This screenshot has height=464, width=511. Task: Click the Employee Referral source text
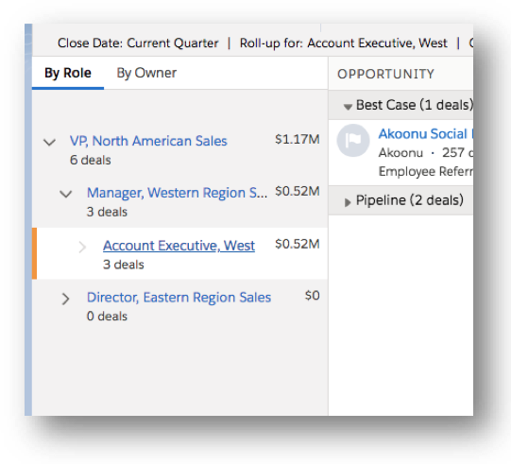pyautogui.click(x=426, y=171)
